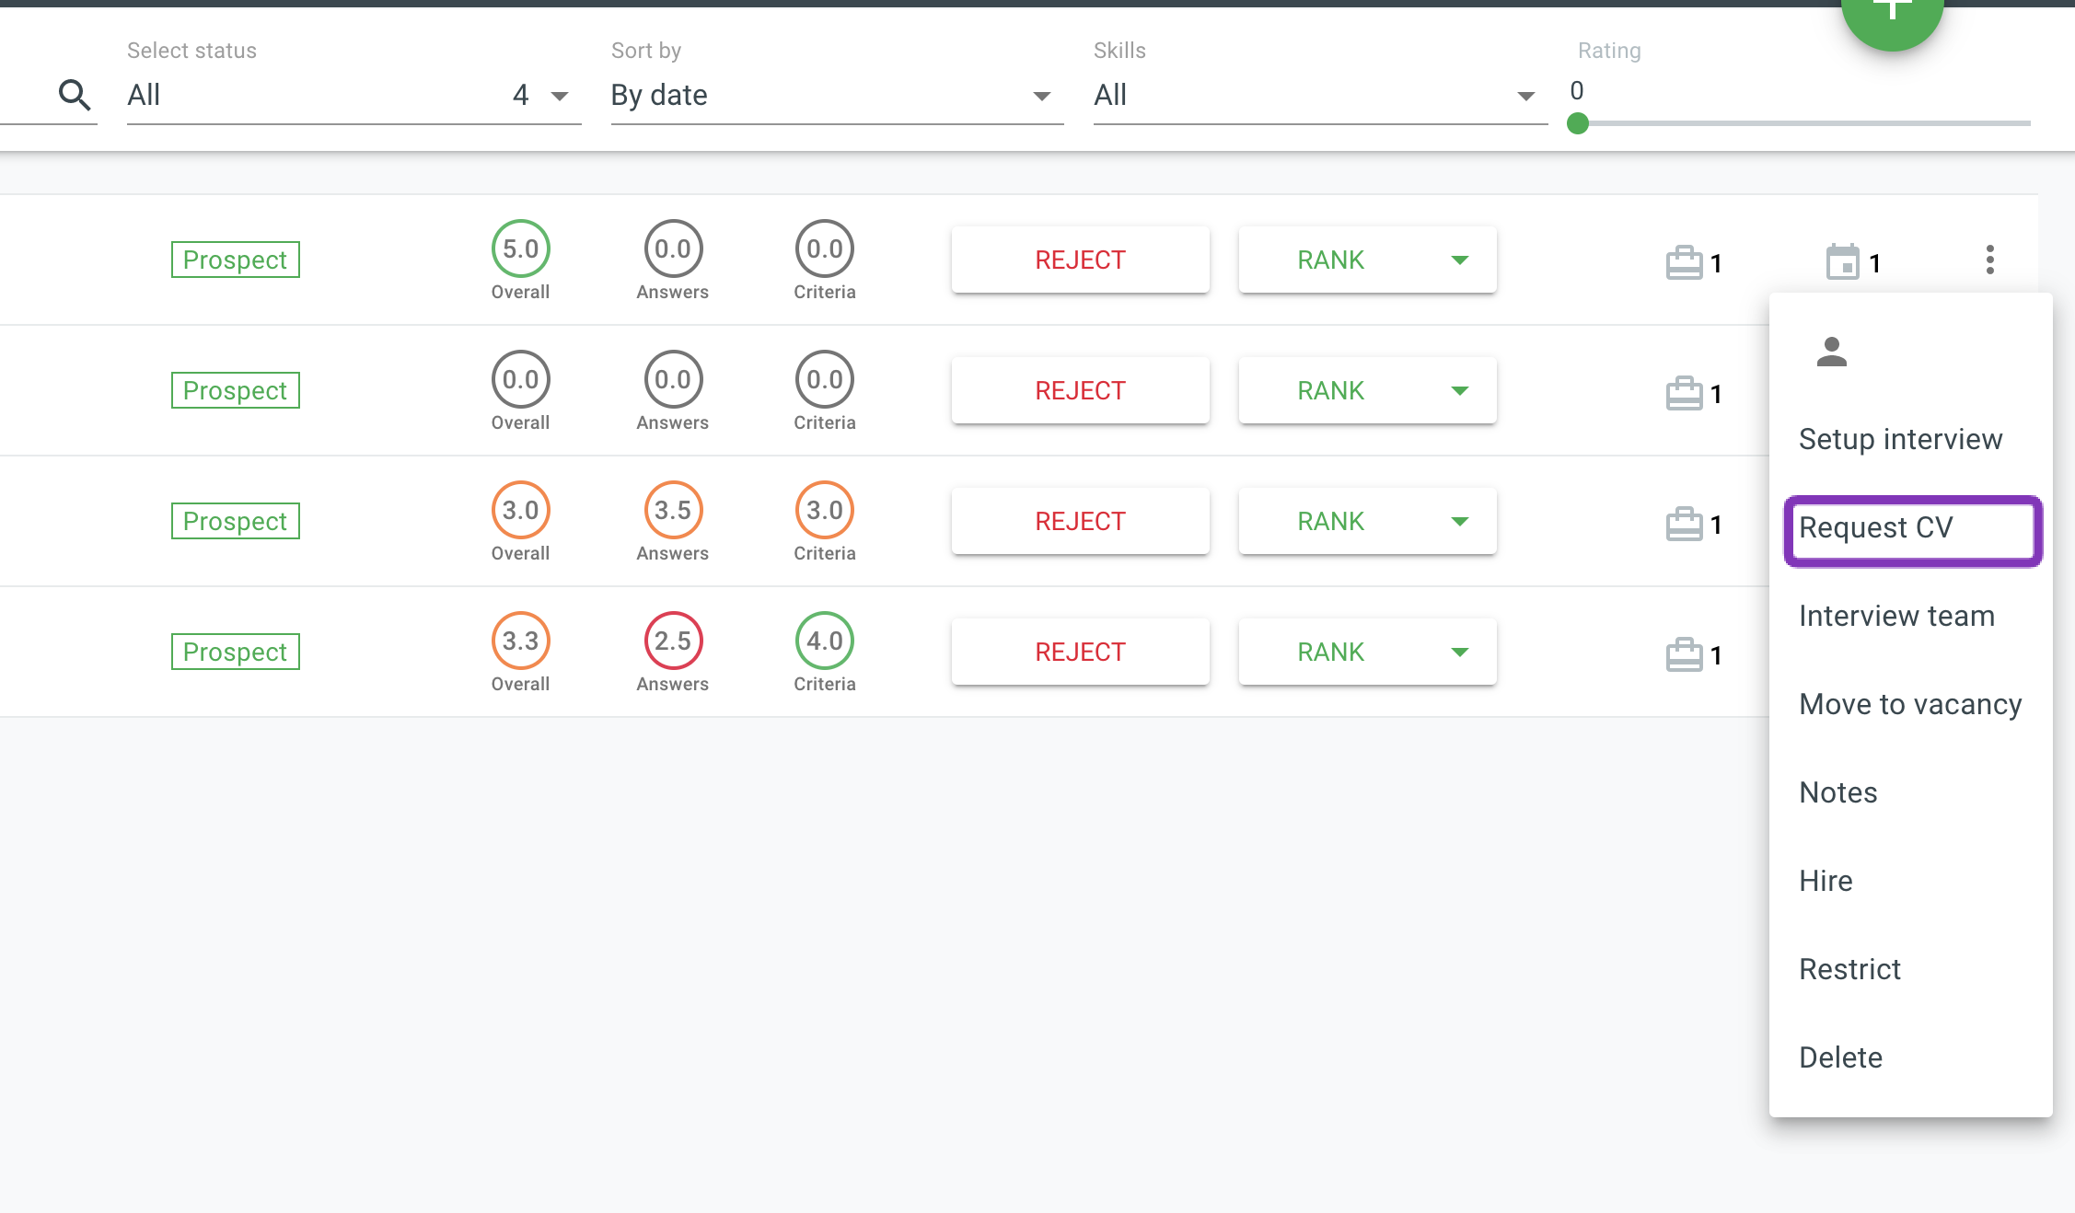Viewport: 2075px width, 1213px height.
Task: Click the briefcase icon in the first row
Action: coord(1684,262)
